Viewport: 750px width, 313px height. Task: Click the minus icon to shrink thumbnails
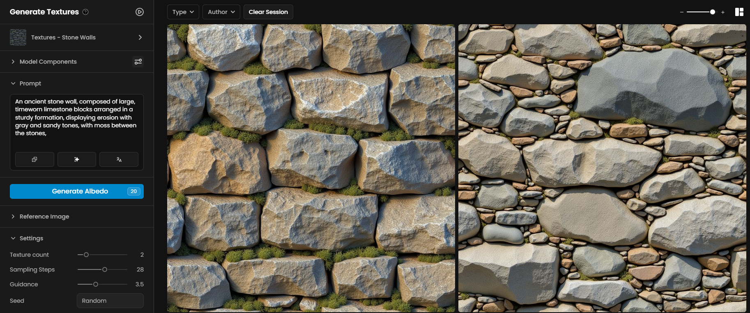point(682,12)
